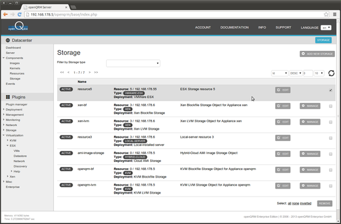This screenshot has width=341, height=224.
Task: Click the browser forward arrow
Action: [x=12, y=14]
